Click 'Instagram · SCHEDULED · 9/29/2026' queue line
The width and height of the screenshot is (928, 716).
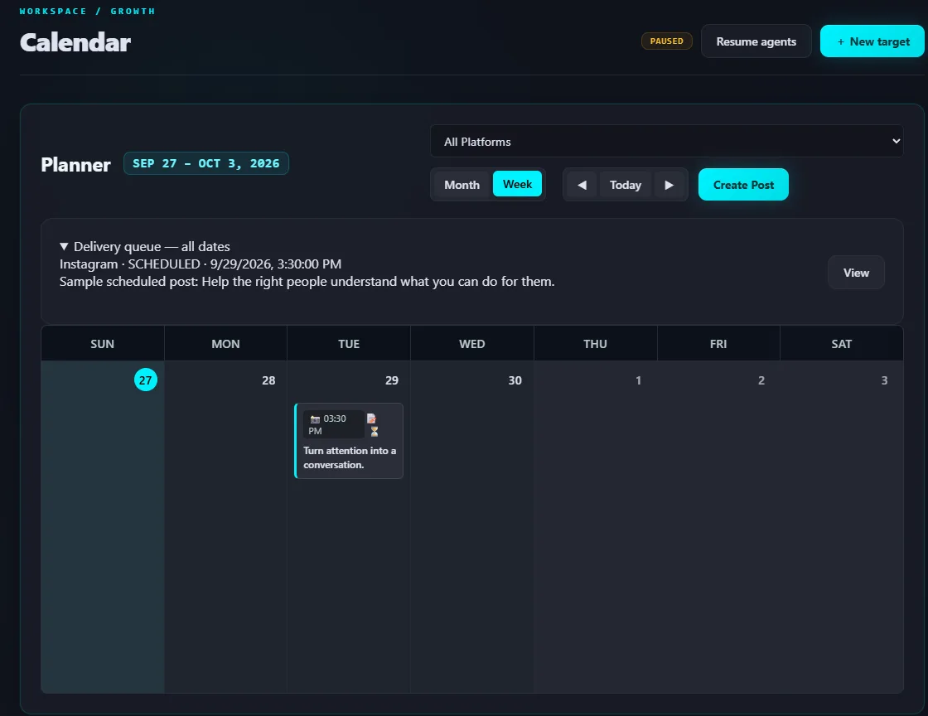pyautogui.click(x=201, y=264)
